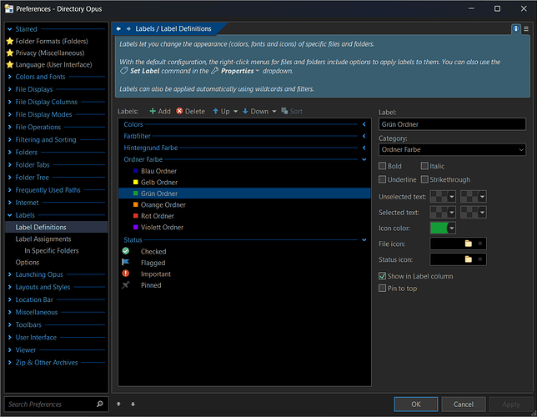This screenshot has height=417, width=537.
Task: Clear the Status icon with X button
Action: (480, 259)
